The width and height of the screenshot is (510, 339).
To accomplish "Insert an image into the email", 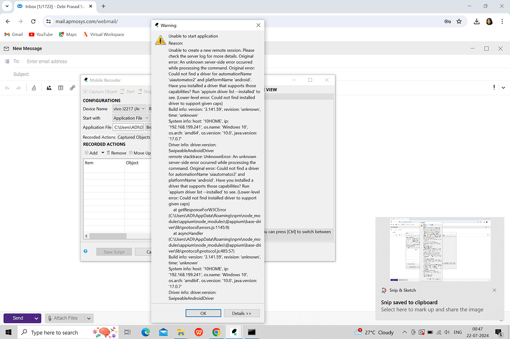I will click(49, 88).
